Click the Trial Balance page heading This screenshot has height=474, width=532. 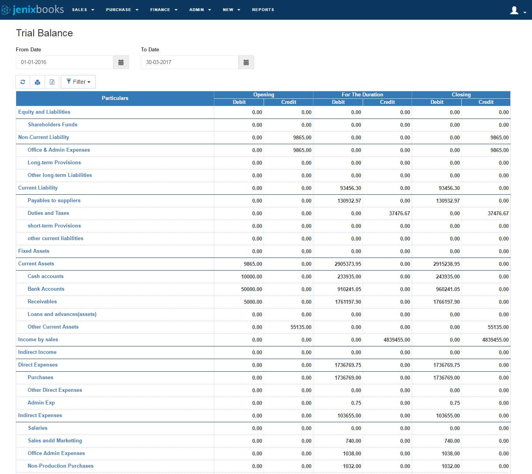point(44,33)
